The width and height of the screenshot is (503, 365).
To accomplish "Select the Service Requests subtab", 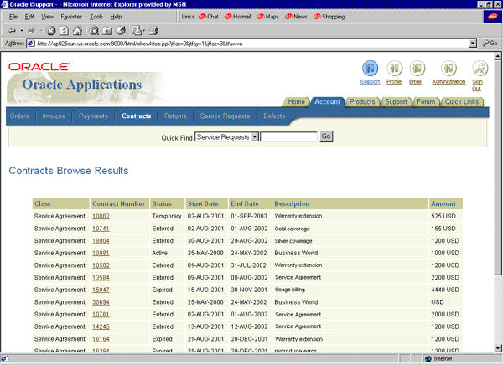I will 225,116.
